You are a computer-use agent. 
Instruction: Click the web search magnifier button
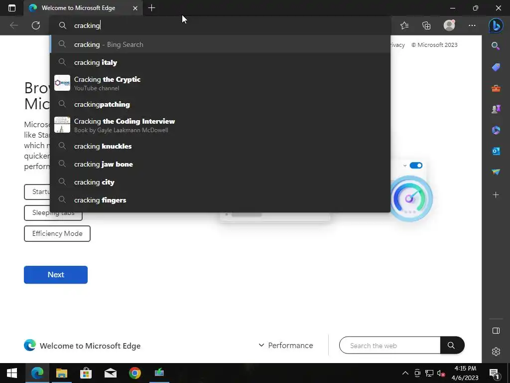click(x=452, y=345)
